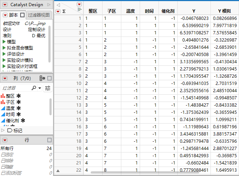Viewport: 239px width, 176px height.
Task: Select the 时间 column header
Action: pos(149,11)
